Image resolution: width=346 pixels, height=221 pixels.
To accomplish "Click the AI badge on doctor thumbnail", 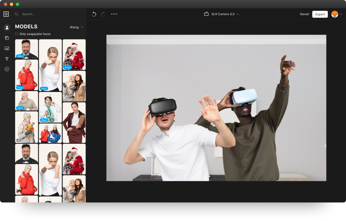I will pos(52,120).
